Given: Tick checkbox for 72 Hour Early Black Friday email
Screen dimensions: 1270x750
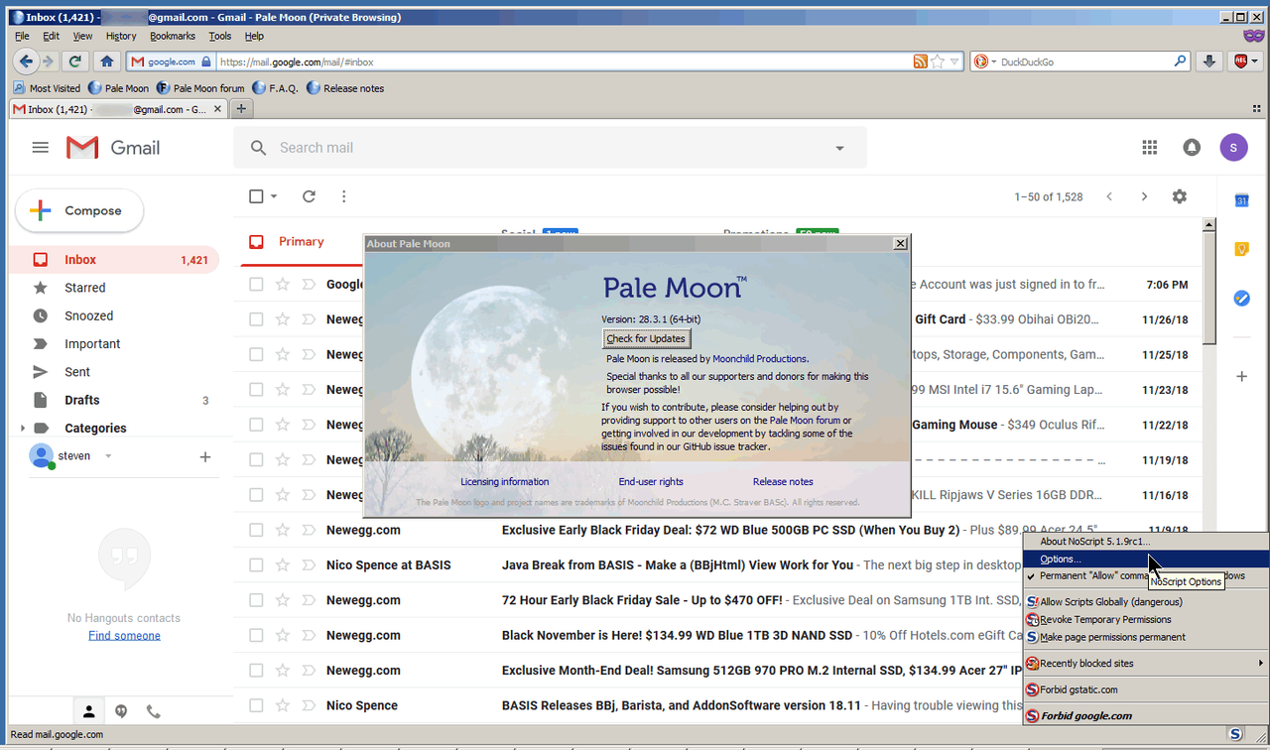Looking at the screenshot, I should [256, 600].
